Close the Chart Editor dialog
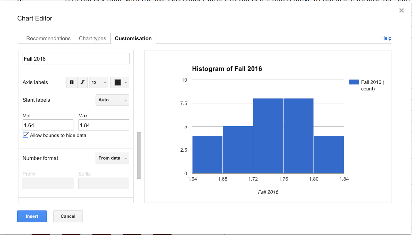This screenshot has width=412, height=235. tap(401, 11)
